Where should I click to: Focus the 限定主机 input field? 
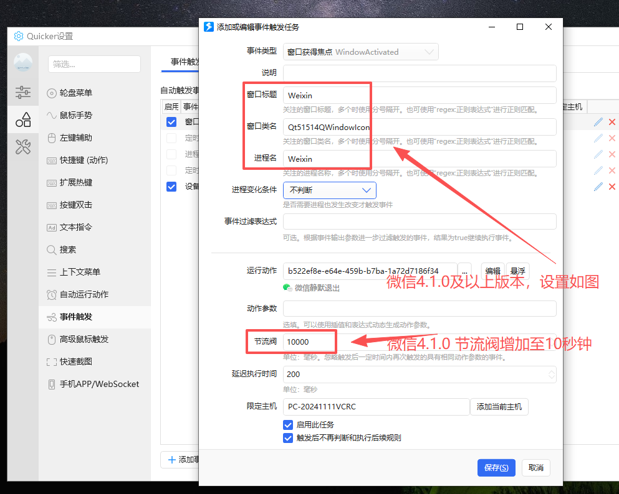377,406
